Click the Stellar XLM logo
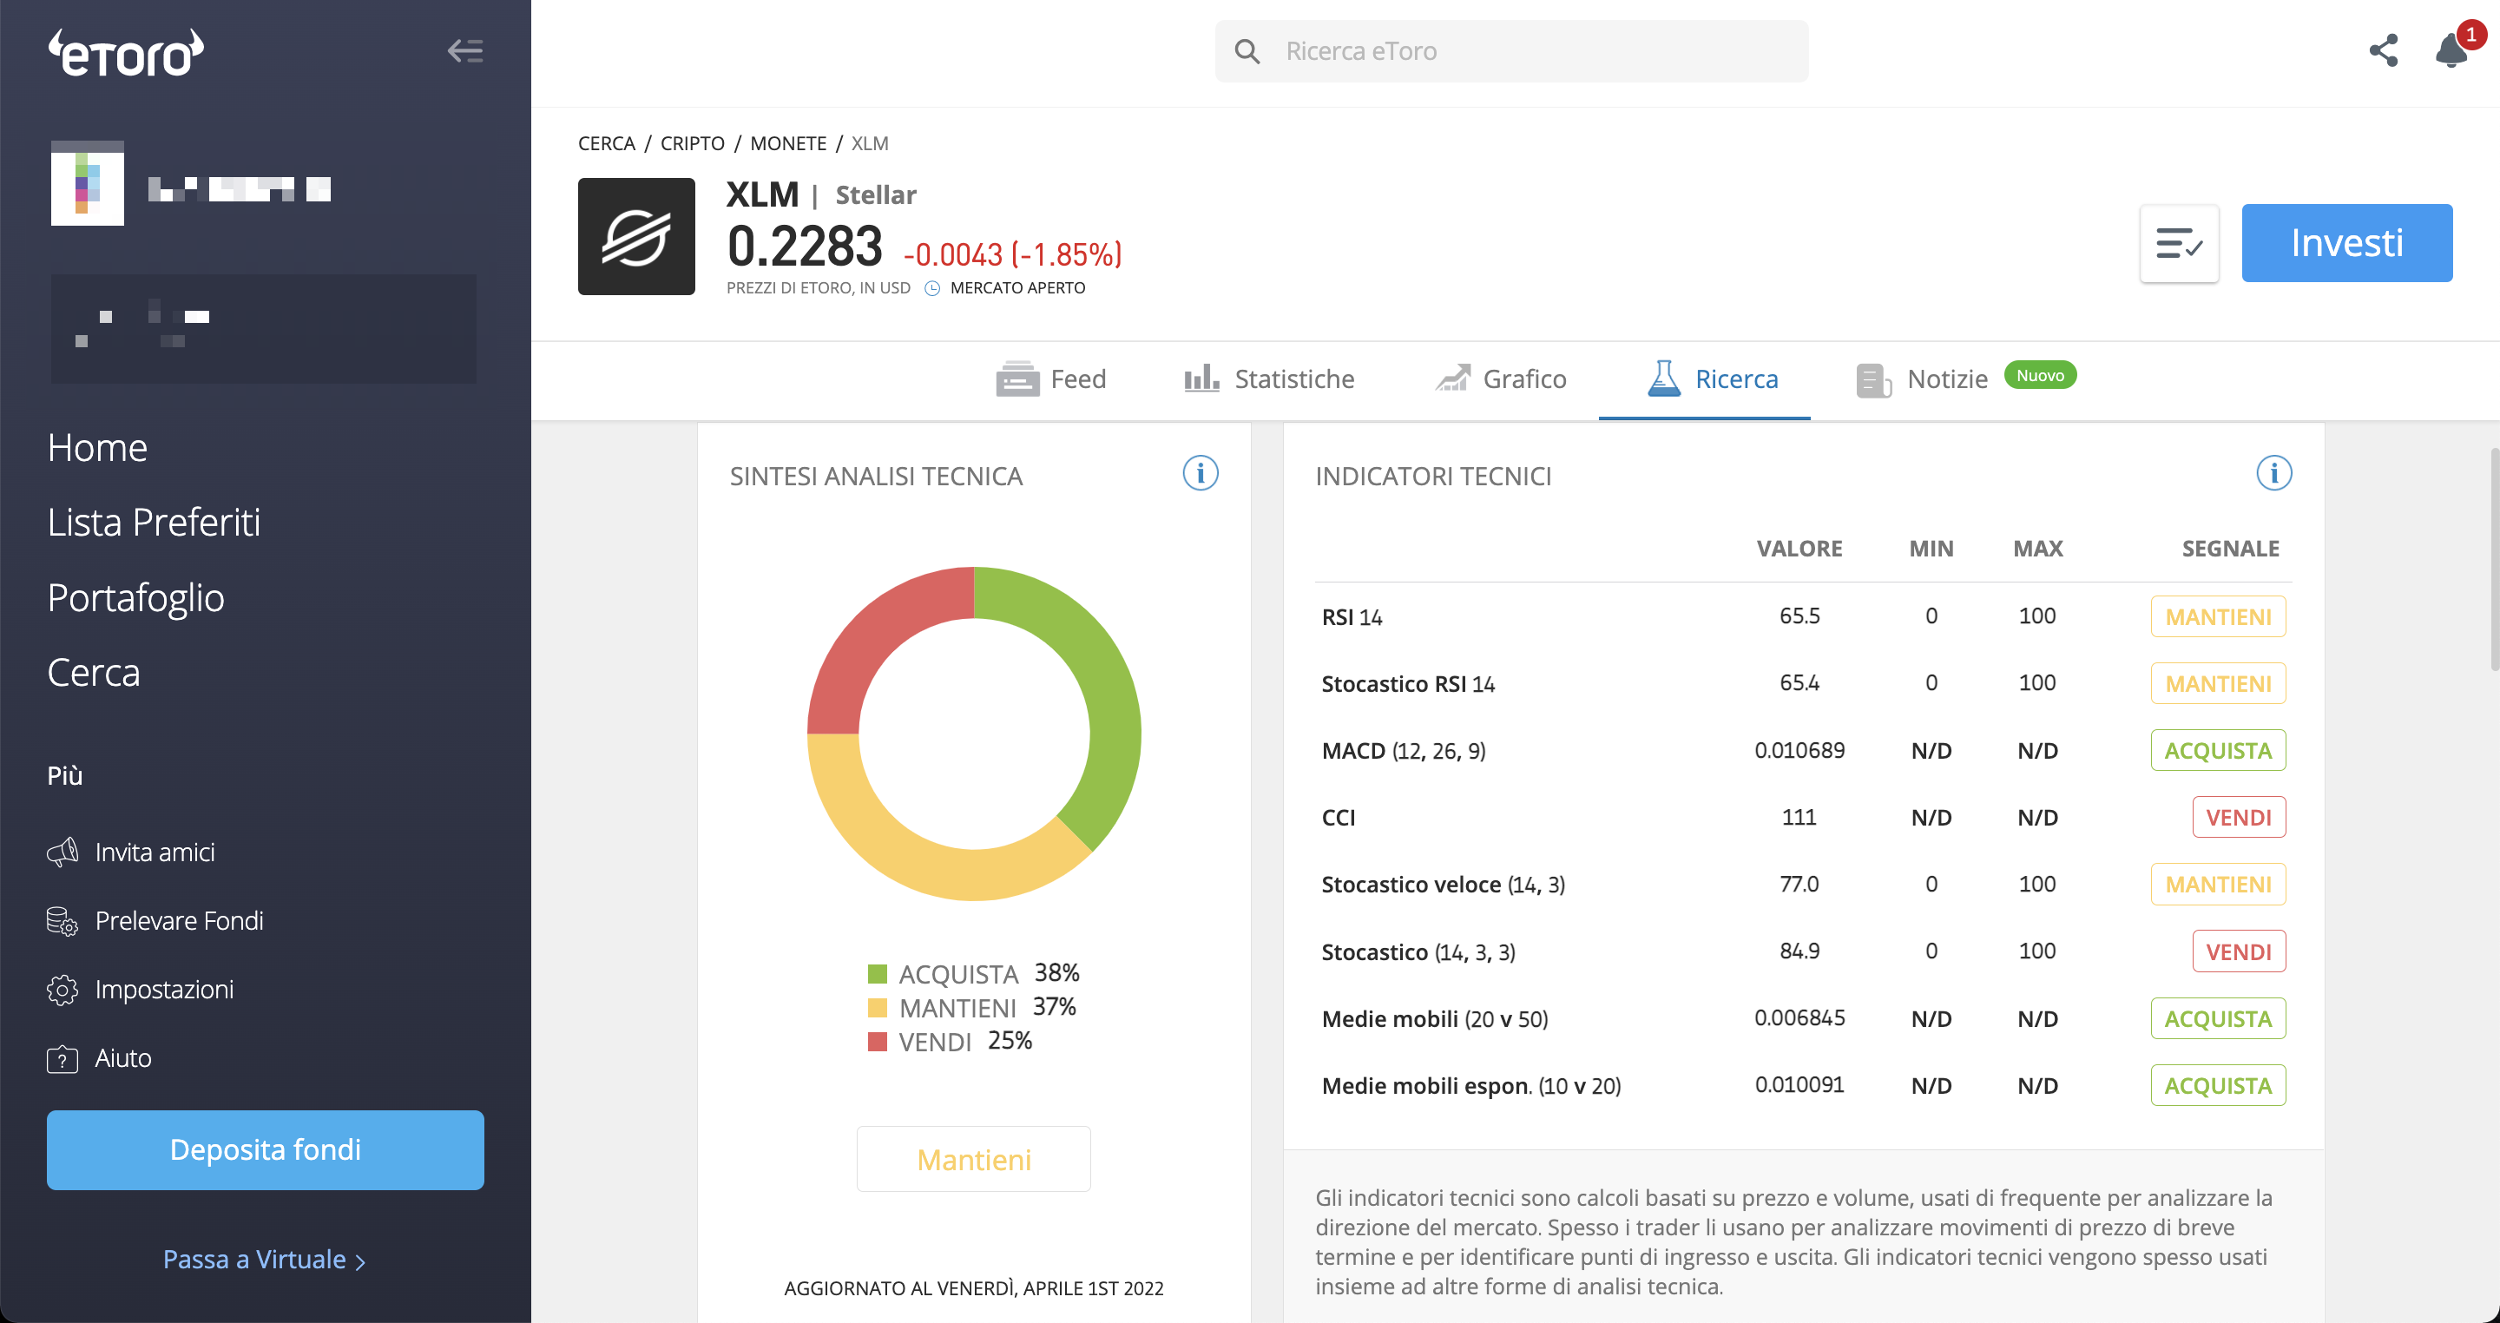This screenshot has height=1323, width=2500. tap(635, 236)
